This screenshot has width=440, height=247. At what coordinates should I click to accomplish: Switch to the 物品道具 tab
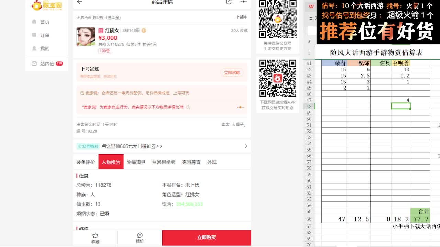click(x=136, y=162)
